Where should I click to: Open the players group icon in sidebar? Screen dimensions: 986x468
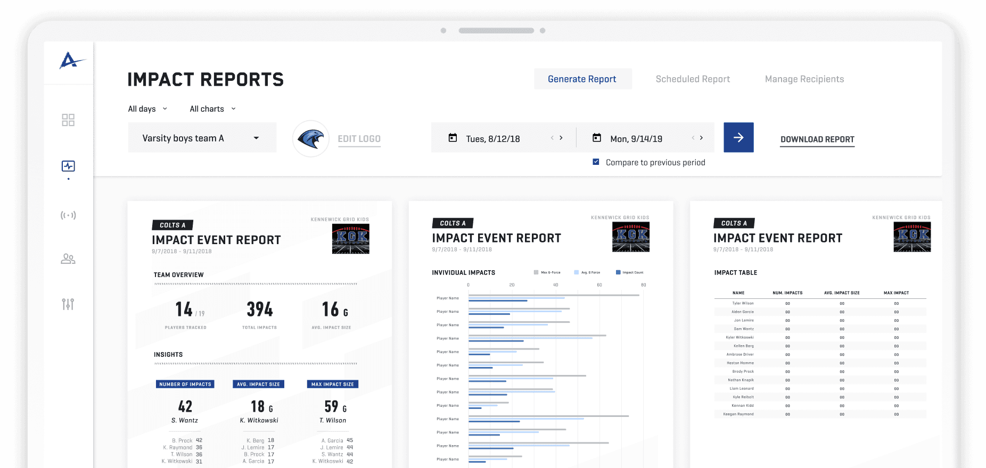68,259
